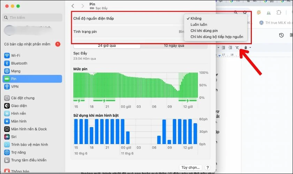The image size is (293, 174).
Task: Click the blue screen-on usage chart
Action: click(x=135, y=132)
